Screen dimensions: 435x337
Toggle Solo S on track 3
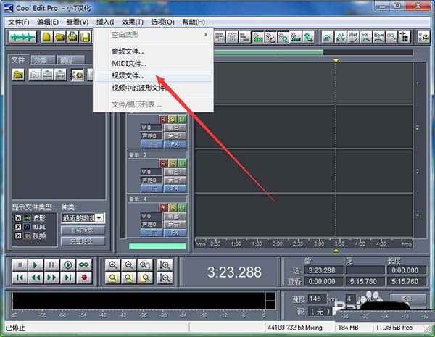click(173, 164)
